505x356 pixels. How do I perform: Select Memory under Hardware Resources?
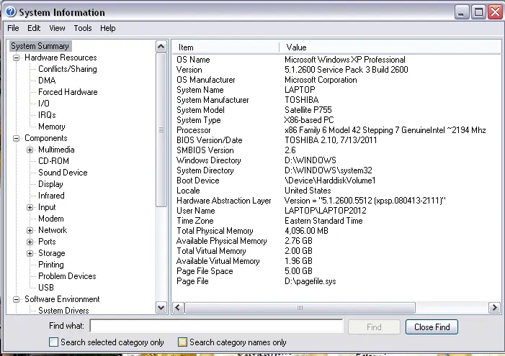click(x=52, y=127)
